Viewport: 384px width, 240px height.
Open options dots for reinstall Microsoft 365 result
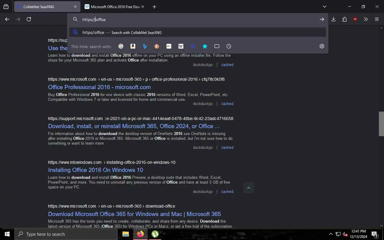217,148
